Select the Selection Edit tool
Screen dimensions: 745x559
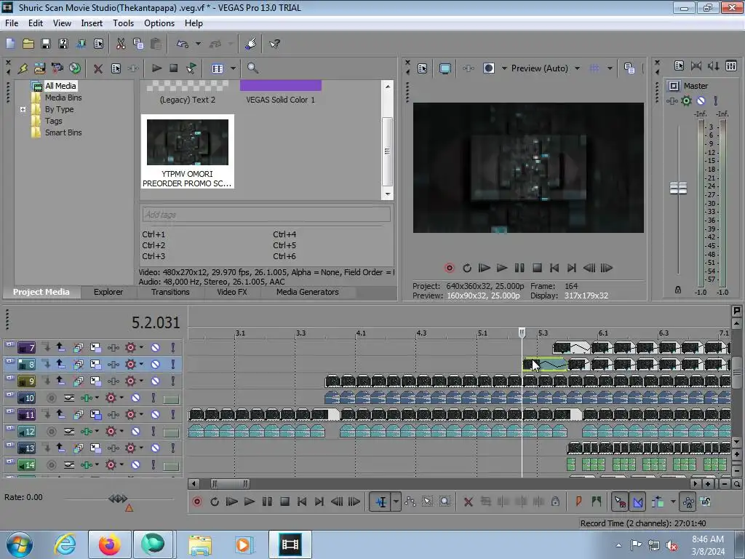tap(427, 501)
